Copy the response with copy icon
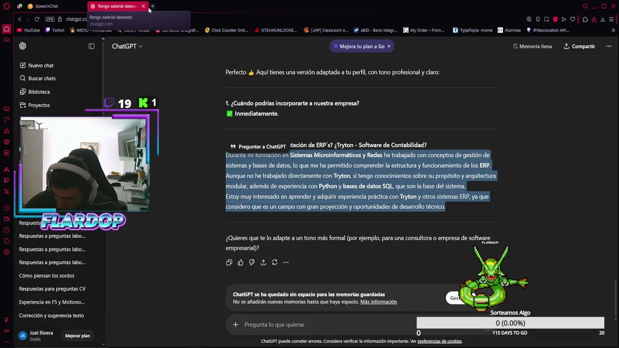Image resolution: width=619 pixels, height=348 pixels. 229,262
